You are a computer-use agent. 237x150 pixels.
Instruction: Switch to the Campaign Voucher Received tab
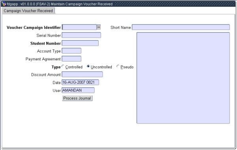pyautogui.click(x=28, y=11)
